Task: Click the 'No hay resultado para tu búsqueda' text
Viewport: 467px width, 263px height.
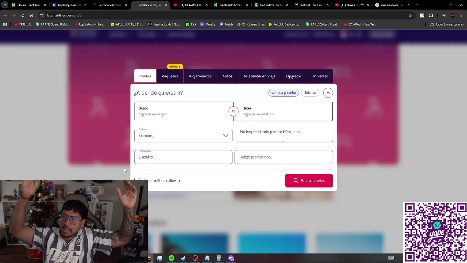Action: pos(270,132)
